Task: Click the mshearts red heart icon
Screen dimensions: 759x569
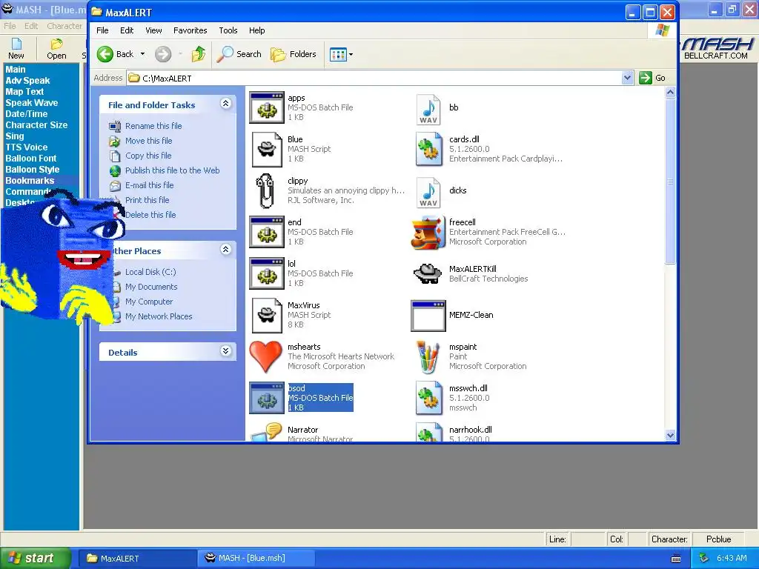Action: [x=265, y=356]
